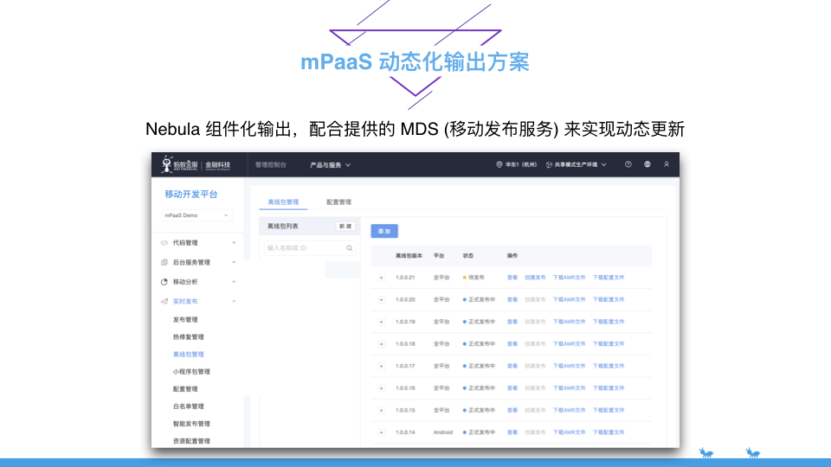Expand row 1.0.0.17 plus icon
Screen dimensions: 831x467
(x=381, y=367)
